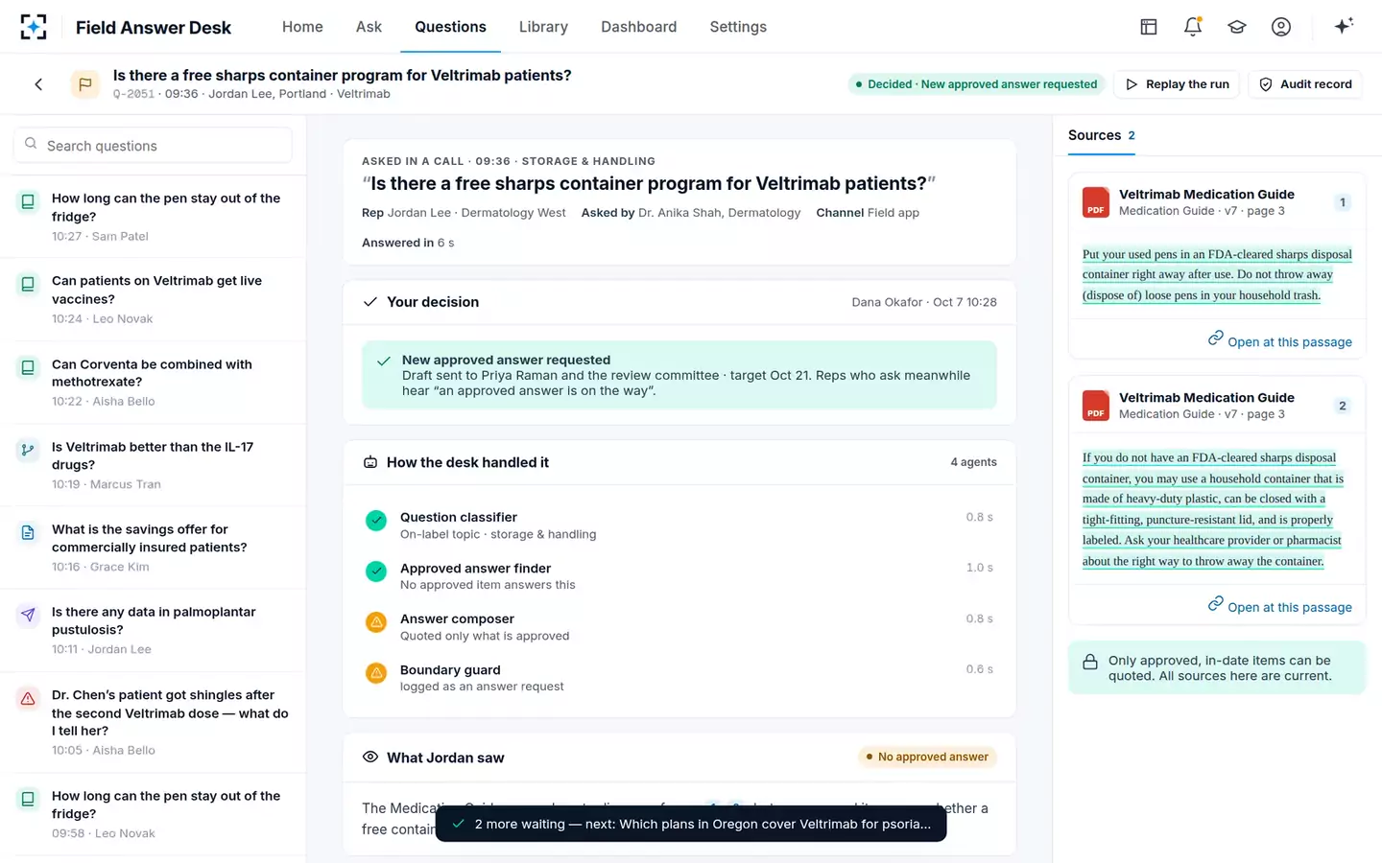Screen dimensions: 1382x863
Task: Click the Field Answer Desk logo icon
Action: [x=34, y=27]
